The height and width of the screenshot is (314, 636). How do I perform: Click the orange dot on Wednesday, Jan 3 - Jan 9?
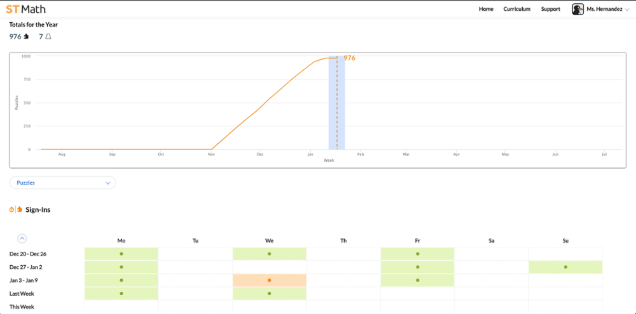269,280
